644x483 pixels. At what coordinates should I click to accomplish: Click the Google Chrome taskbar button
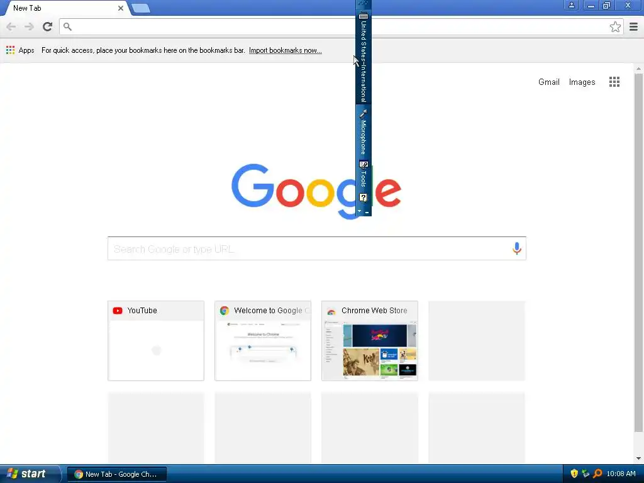[116, 474]
